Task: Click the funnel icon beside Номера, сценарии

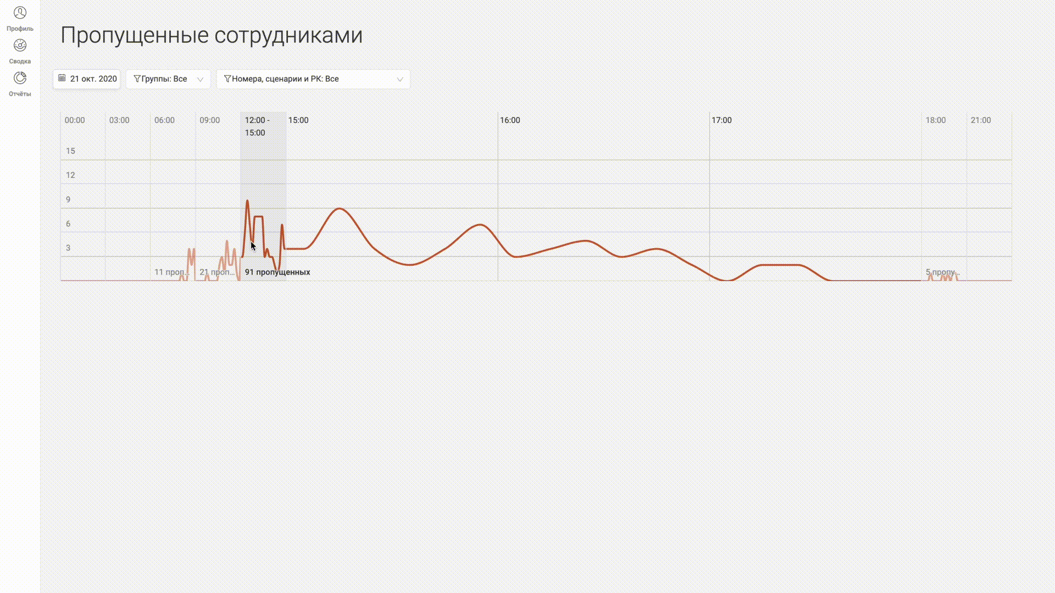Action: (227, 79)
